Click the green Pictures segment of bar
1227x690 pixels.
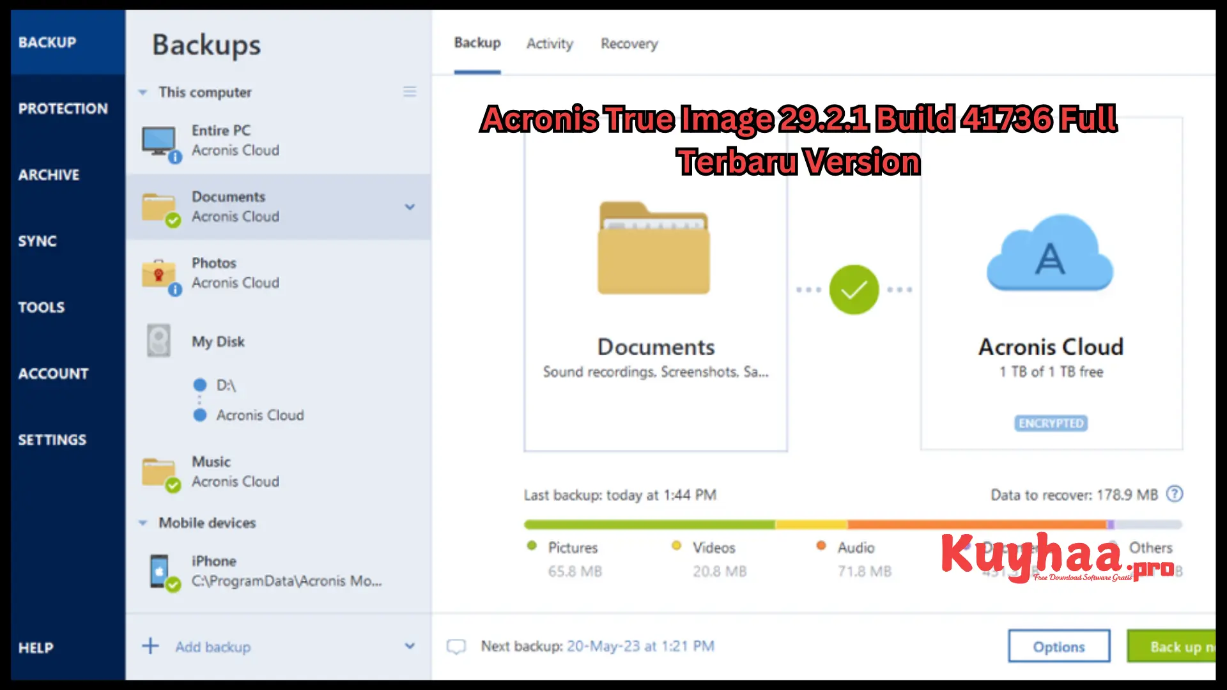tap(649, 525)
